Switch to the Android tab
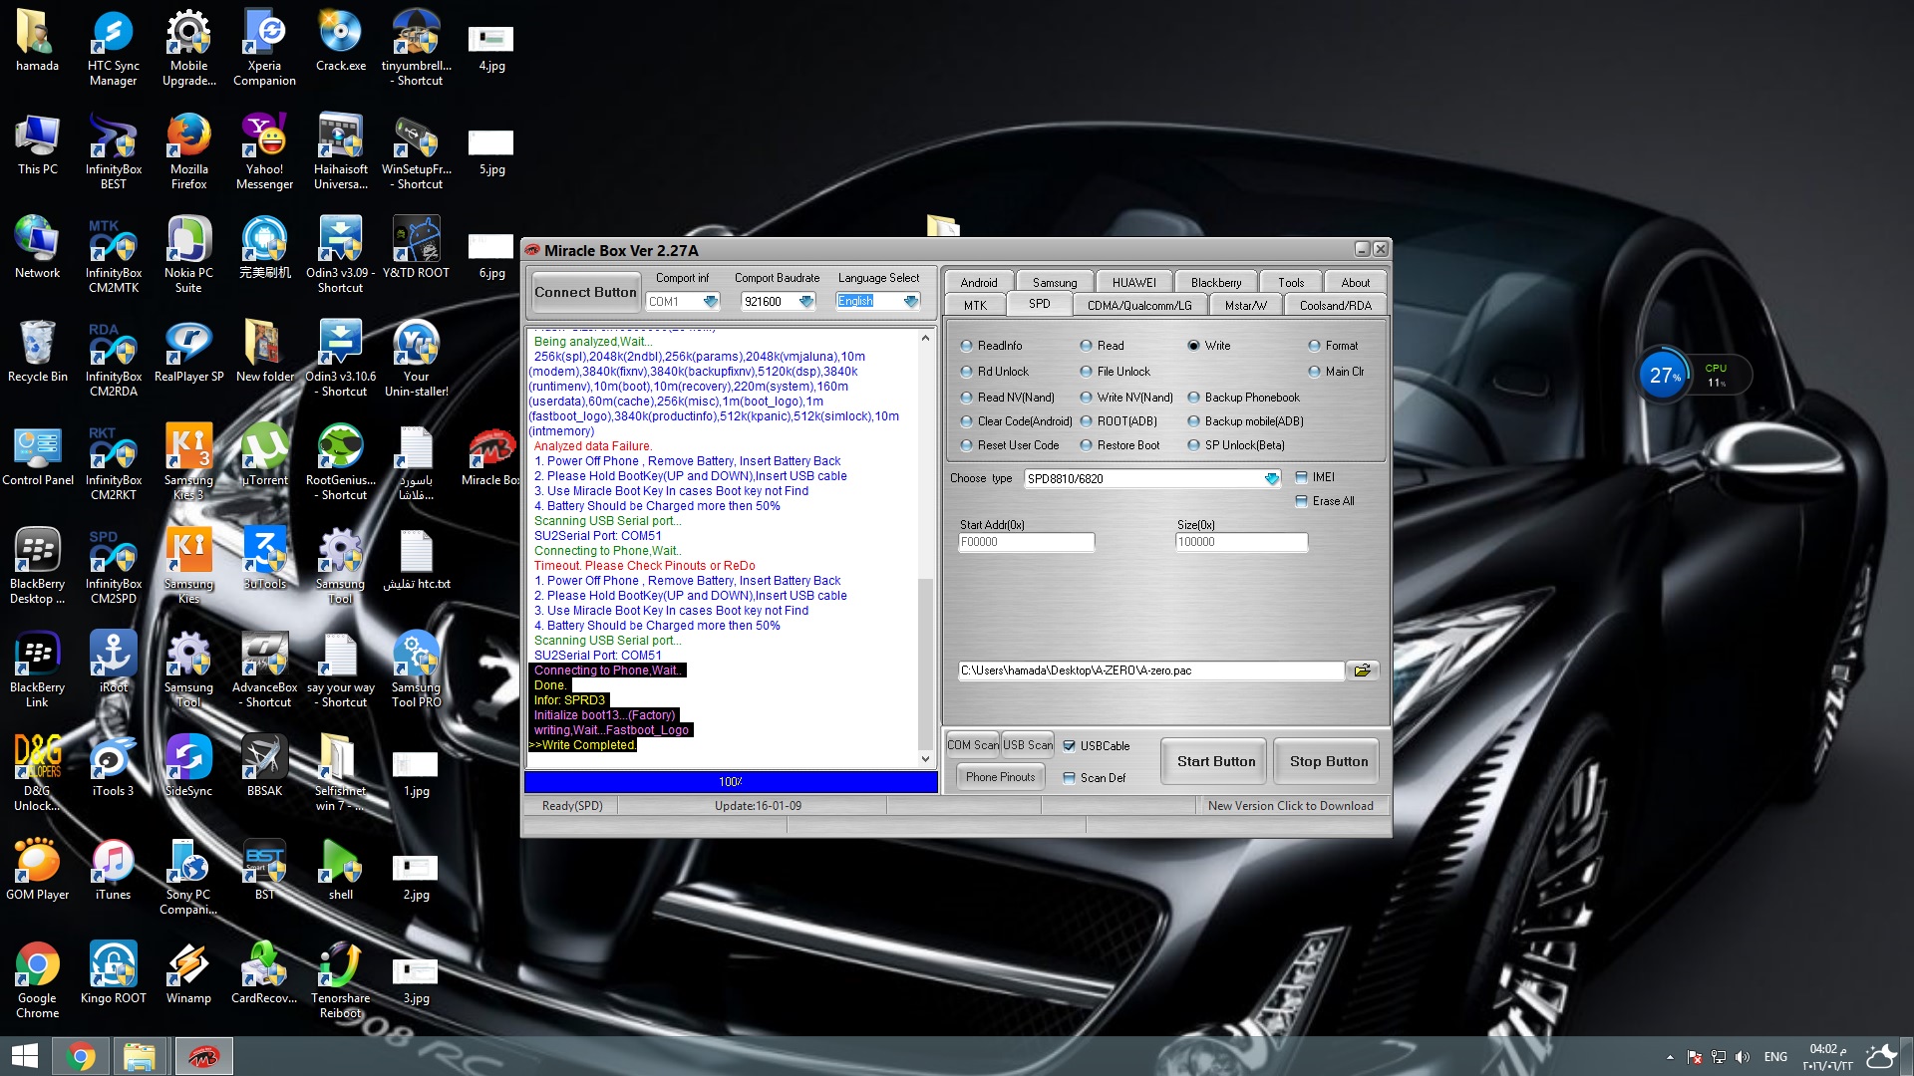Viewport: 1914px width, 1076px height. click(978, 282)
